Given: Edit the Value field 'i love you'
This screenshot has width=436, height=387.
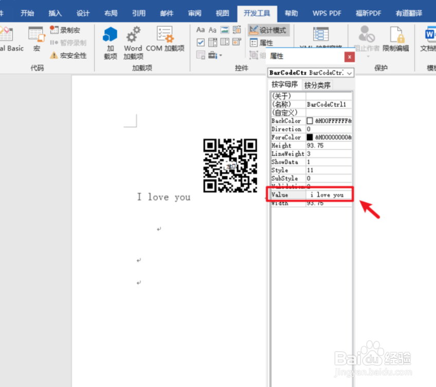Looking at the screenshot, I should coord(329,195).
